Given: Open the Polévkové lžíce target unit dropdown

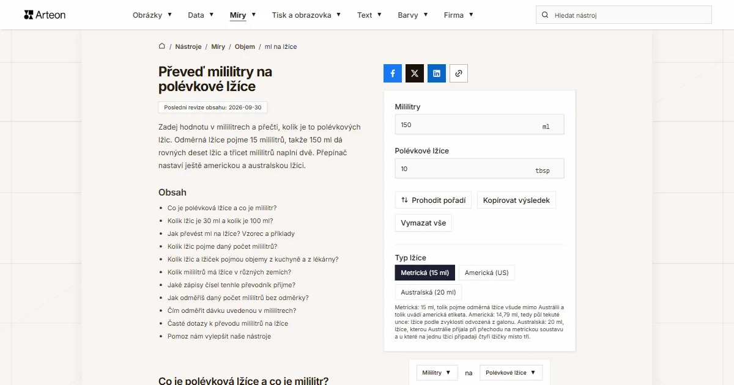Looking at the screenshot, I should 511,373.
